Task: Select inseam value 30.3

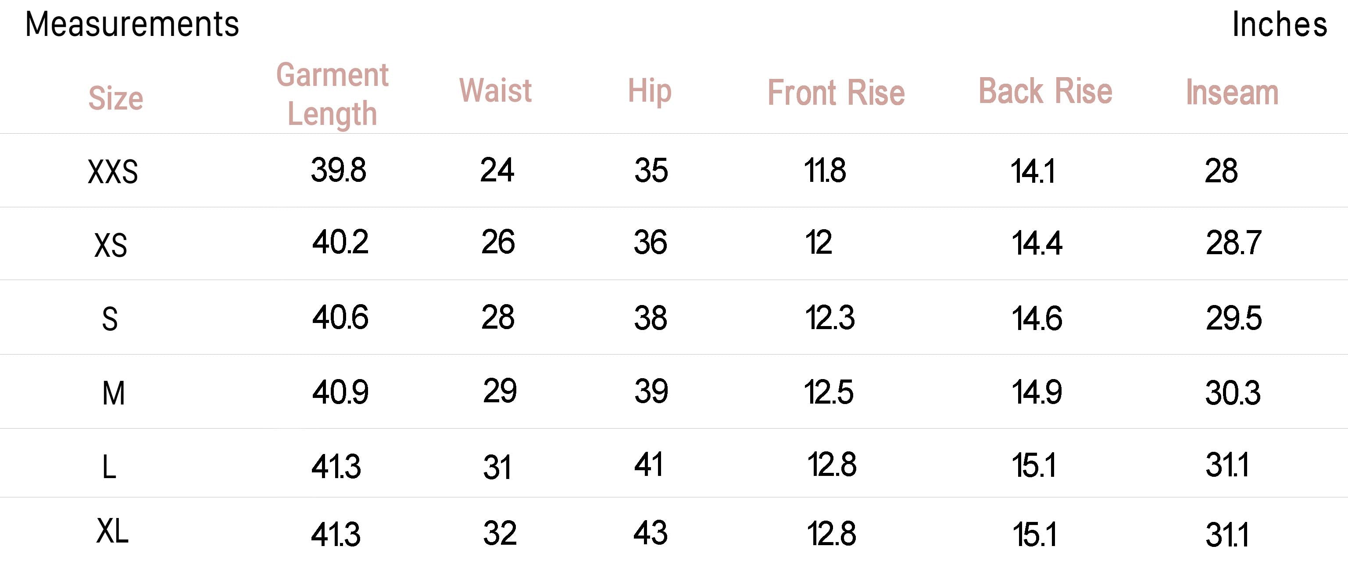Action: (1233, 393)
